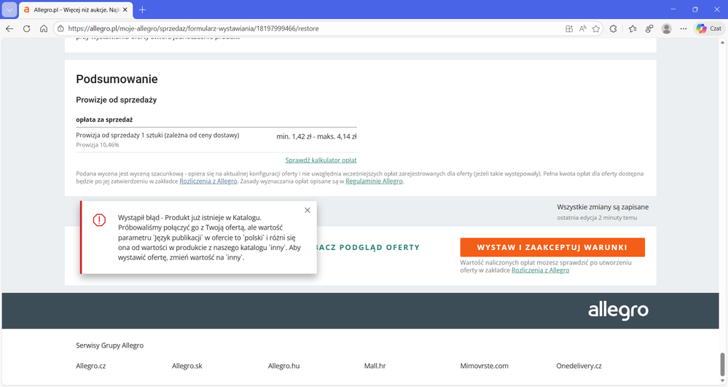Open a new browser tab
The image size is (728, 387).
pos(142,9)
